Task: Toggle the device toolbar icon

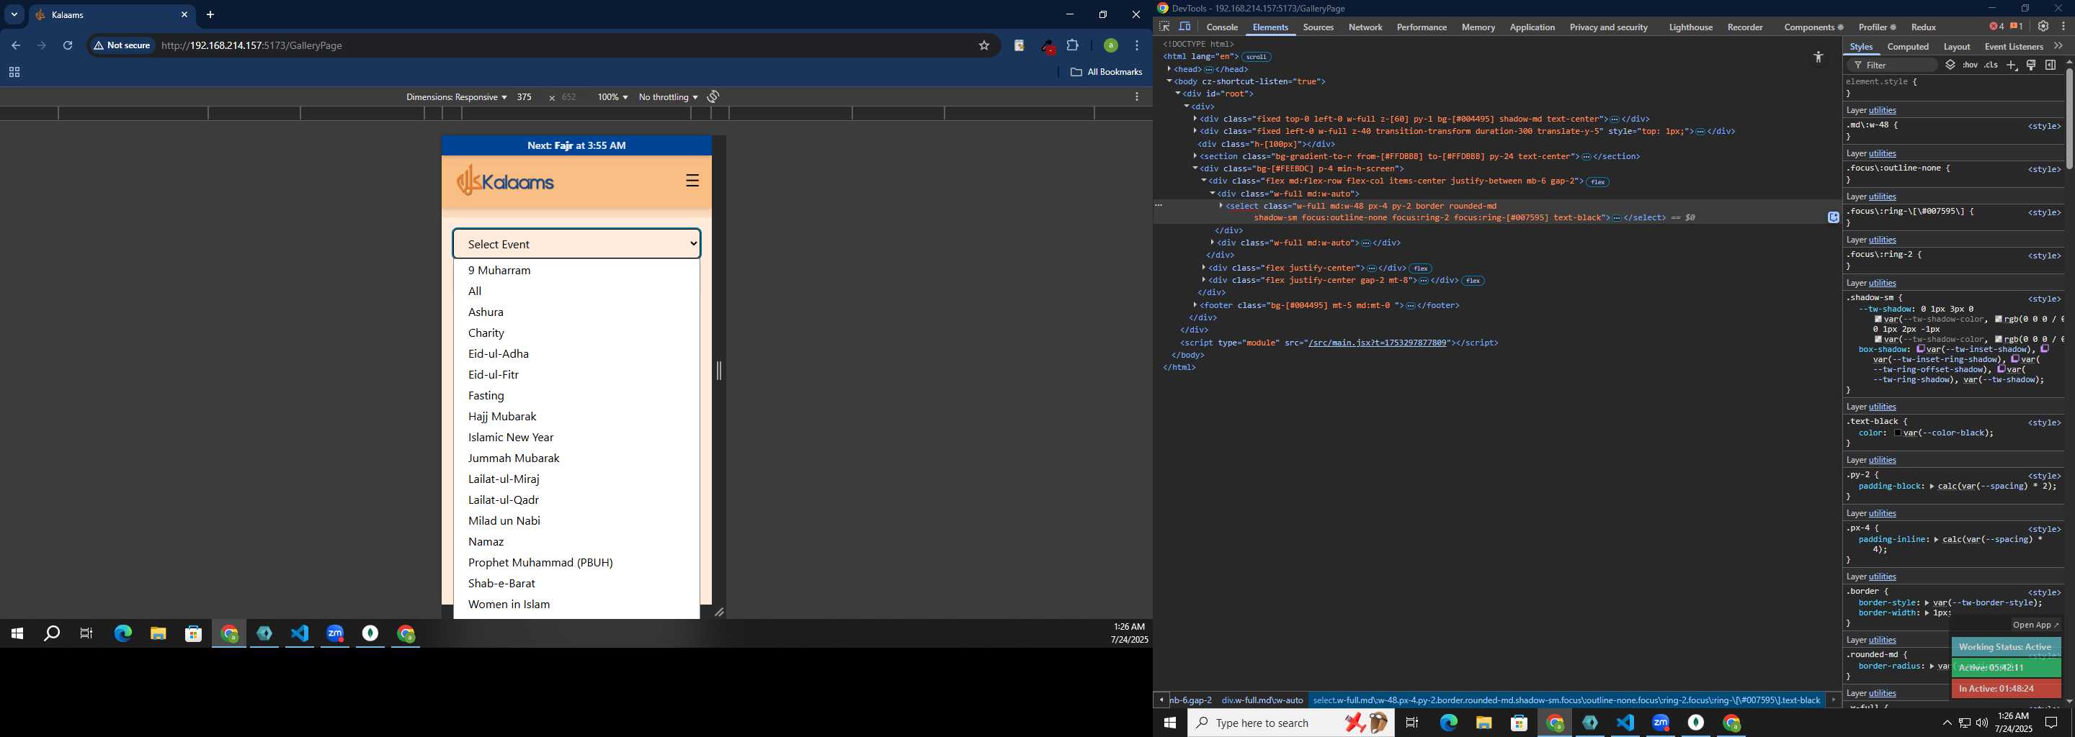Action: [1185, 27]
